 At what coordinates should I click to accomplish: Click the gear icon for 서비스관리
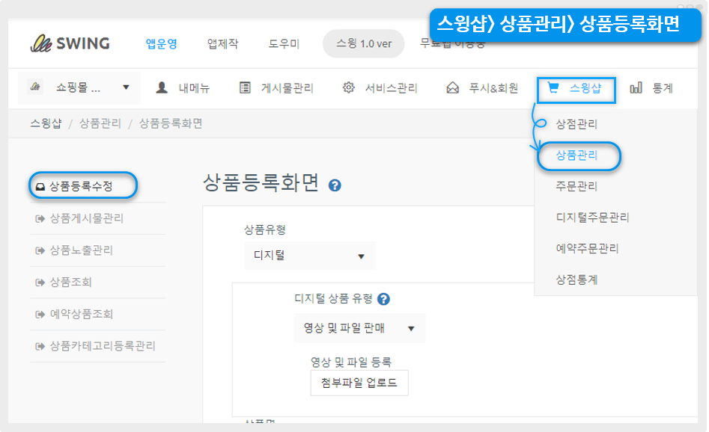coord(348,88)
